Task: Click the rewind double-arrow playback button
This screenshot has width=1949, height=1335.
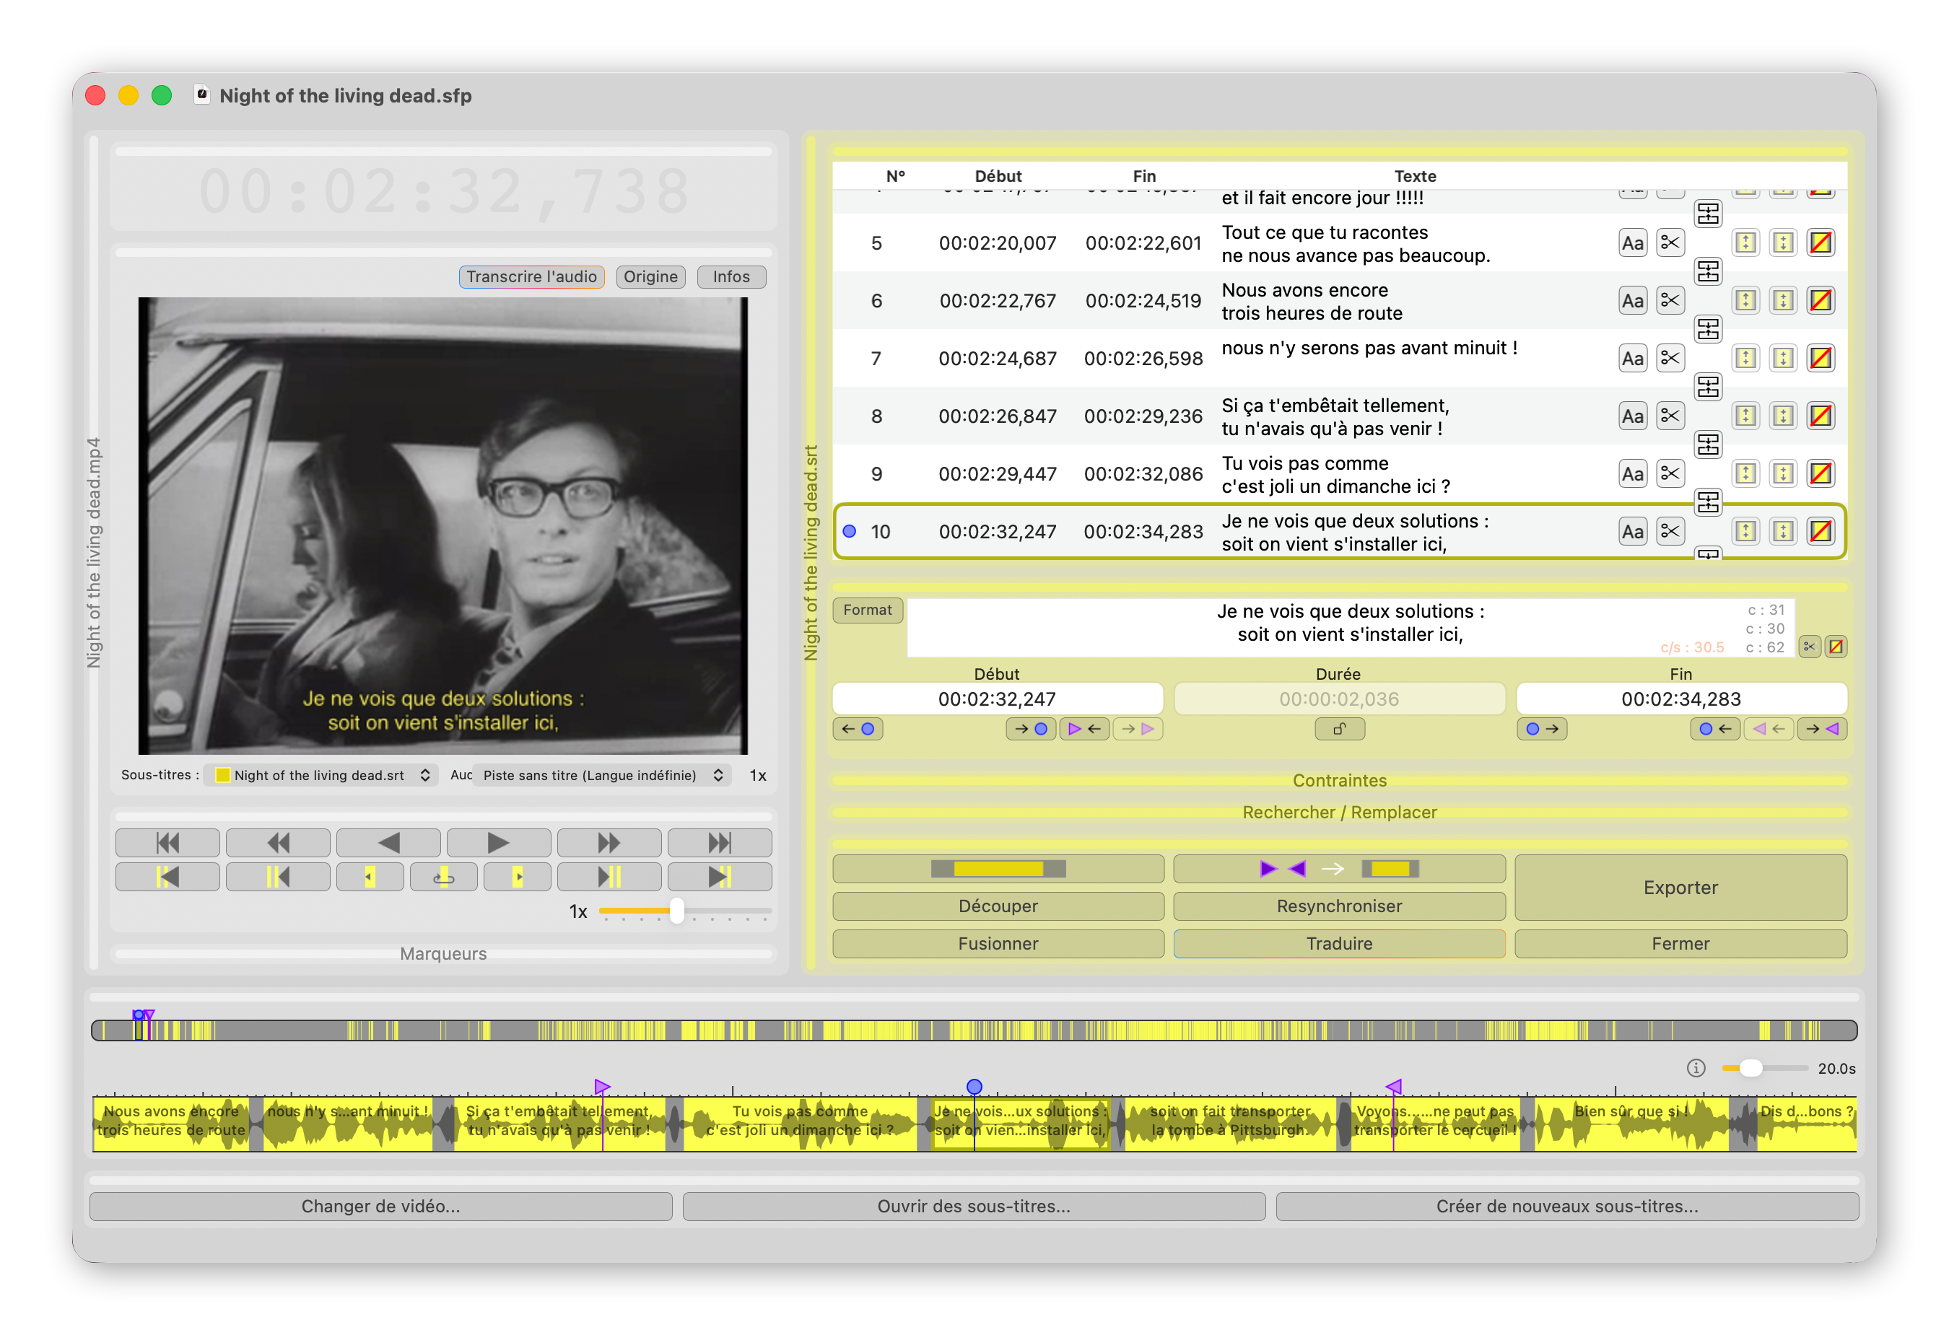Action: pyautogui.click(x=278, y=842)
